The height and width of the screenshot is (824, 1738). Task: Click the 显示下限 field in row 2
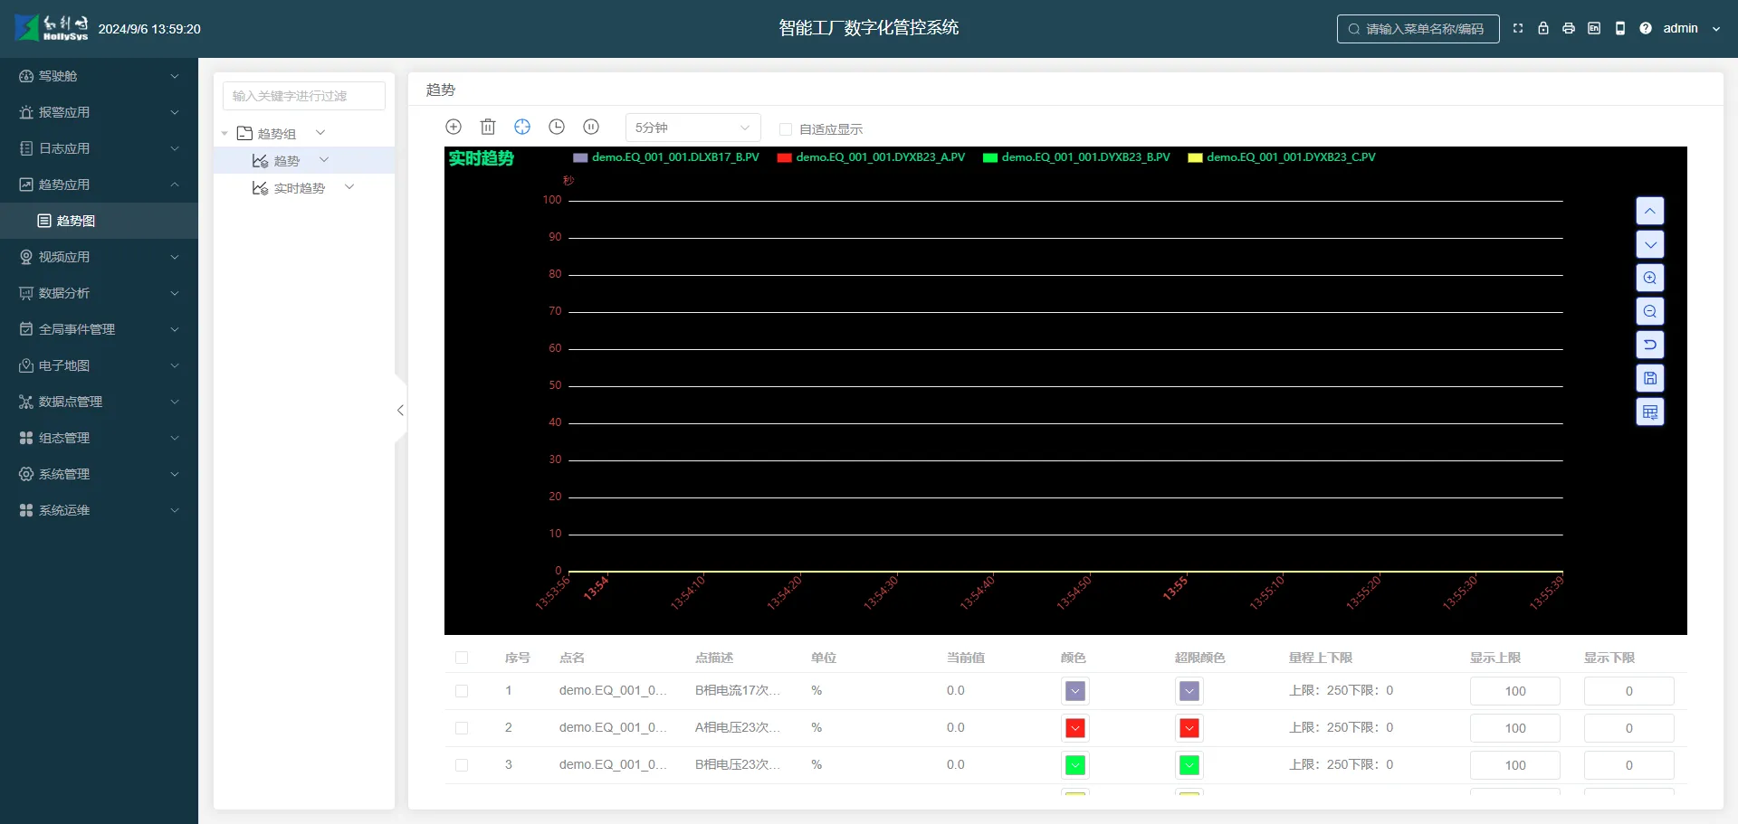[1629, 728]
